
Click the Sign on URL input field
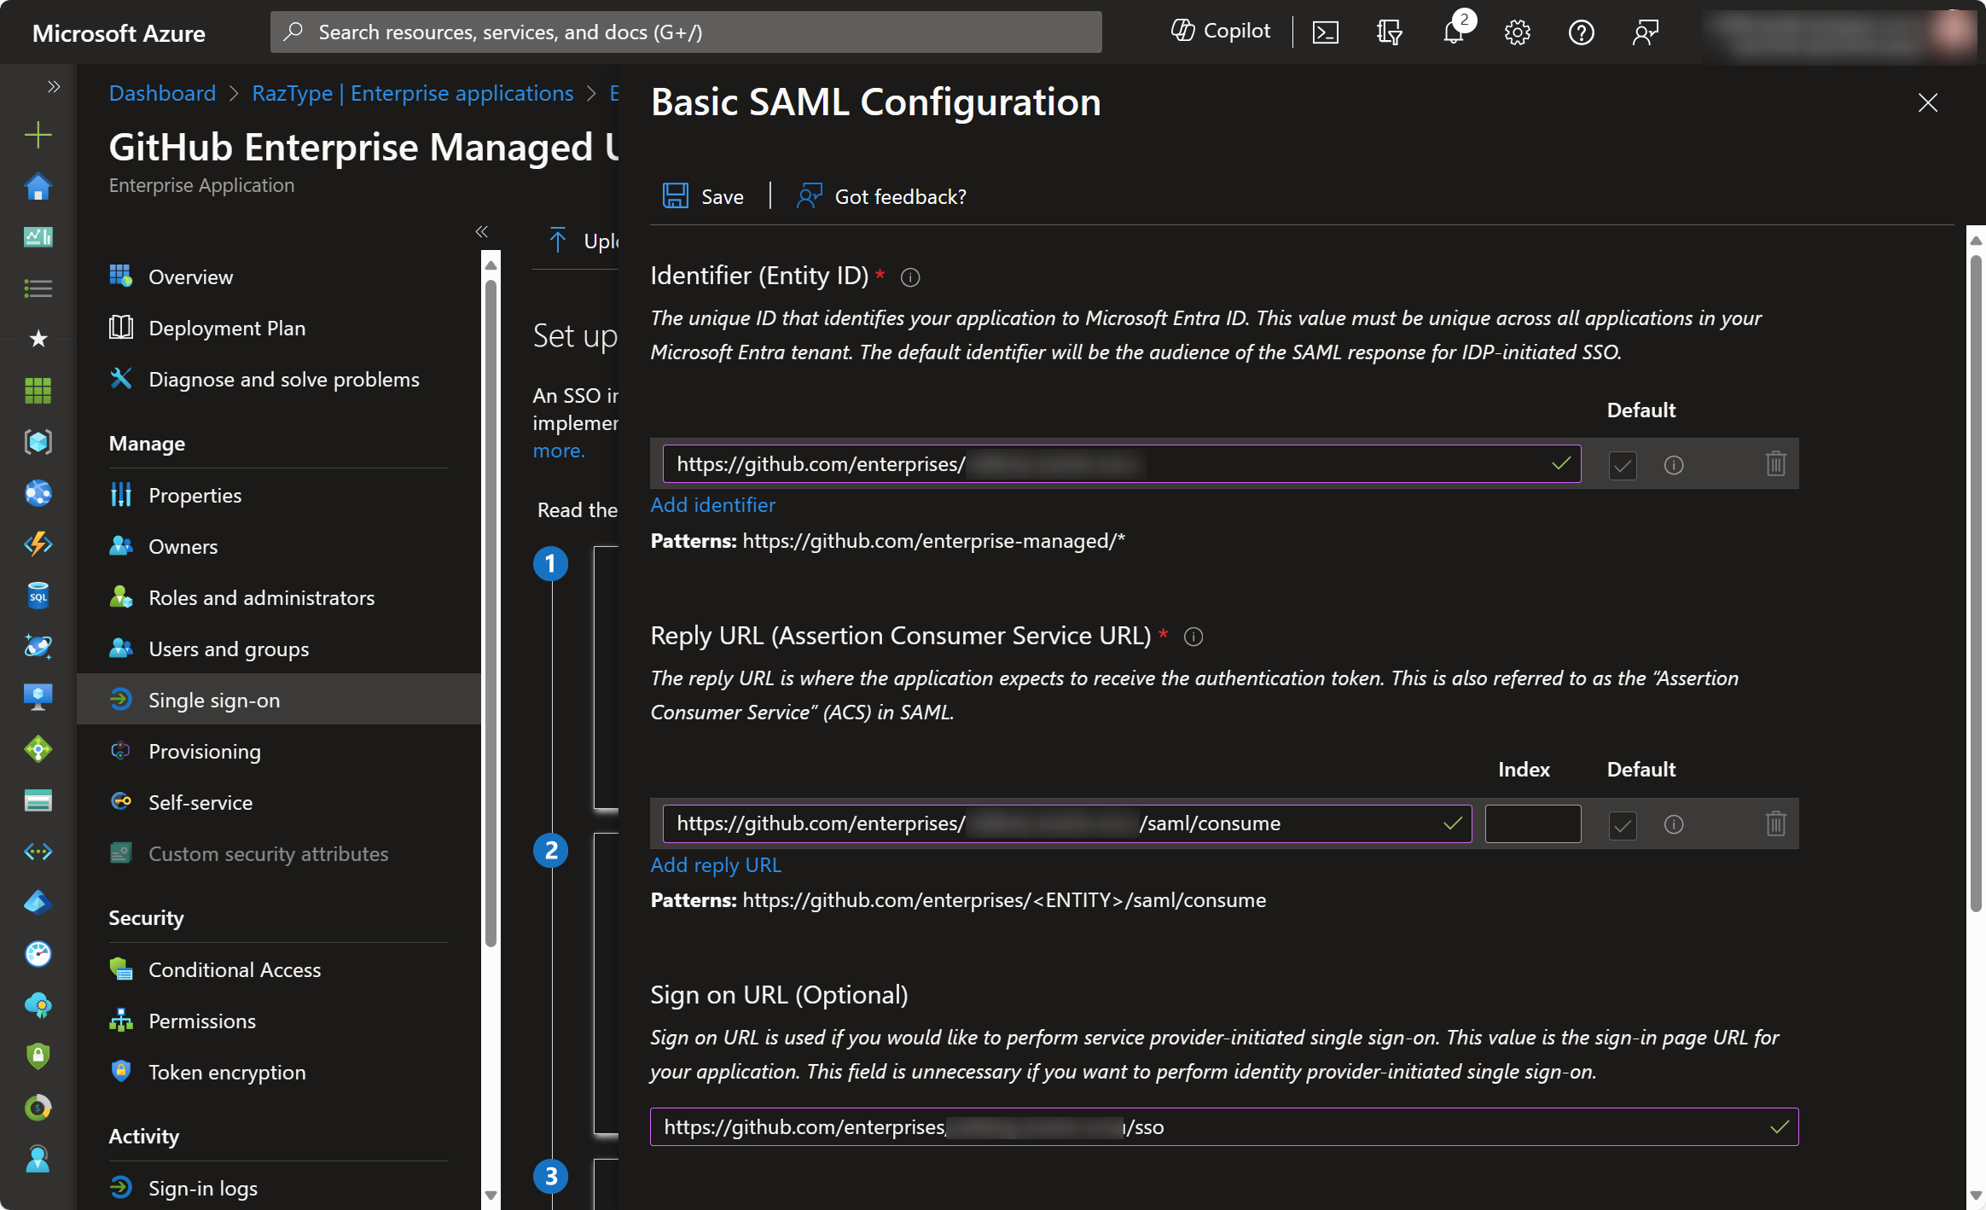[1222, 1126]
